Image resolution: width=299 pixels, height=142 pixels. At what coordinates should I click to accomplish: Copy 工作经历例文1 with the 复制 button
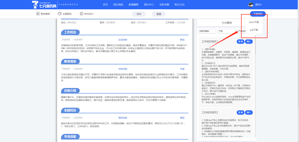pos(240,41)
